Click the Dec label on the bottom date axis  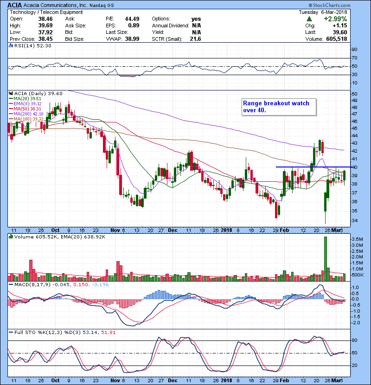click(173, 380)
